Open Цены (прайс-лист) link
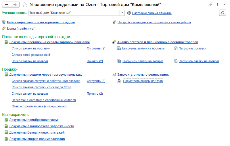Screen dimensions: 230x146 point(21,29)
